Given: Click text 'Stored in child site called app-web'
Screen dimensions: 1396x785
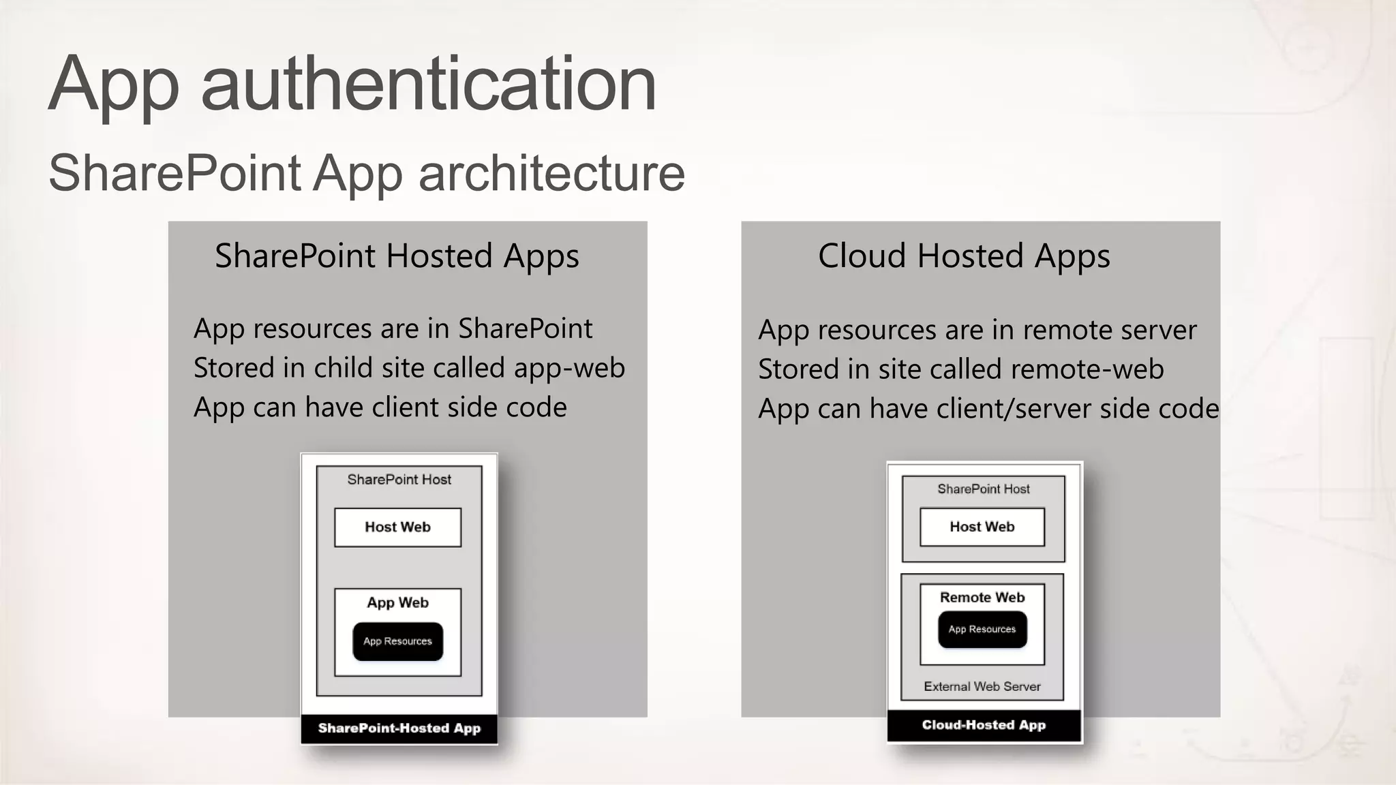Looking at the screenshot, I should point(409,368).
